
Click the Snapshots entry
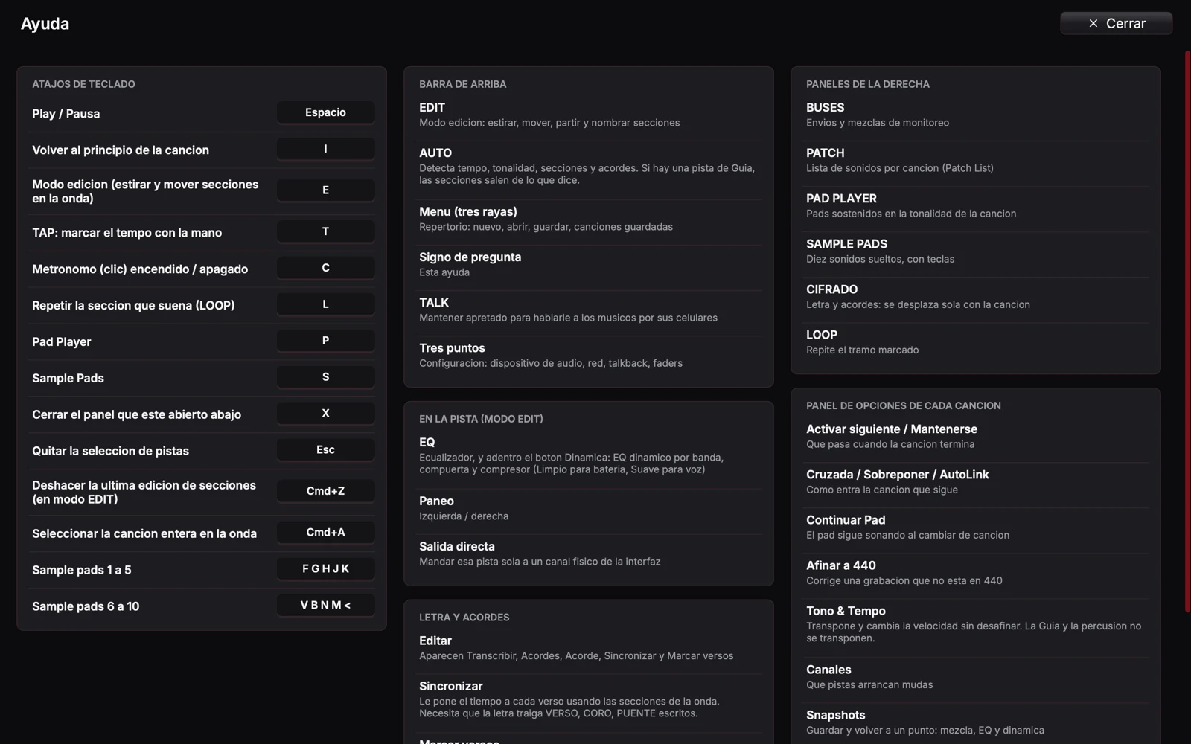tap(976, 722)
